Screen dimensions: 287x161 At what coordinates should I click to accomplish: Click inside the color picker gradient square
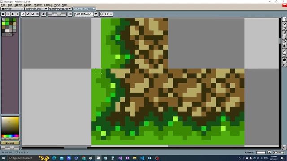coord(10,125)
